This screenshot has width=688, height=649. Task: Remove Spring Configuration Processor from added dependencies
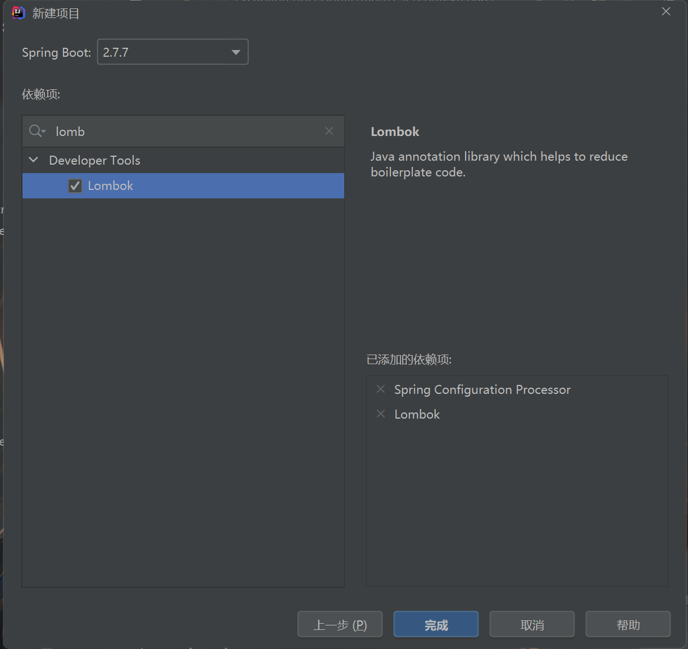pyautogui.click(x=381, y=389)
